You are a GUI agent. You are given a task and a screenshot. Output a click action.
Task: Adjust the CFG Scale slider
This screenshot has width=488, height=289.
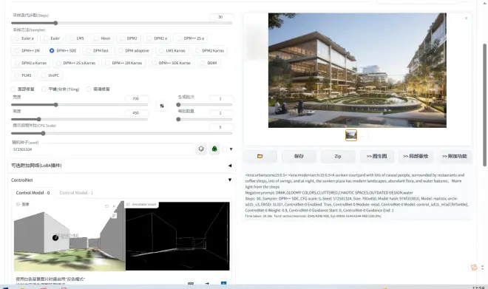(x=121, y=134)
